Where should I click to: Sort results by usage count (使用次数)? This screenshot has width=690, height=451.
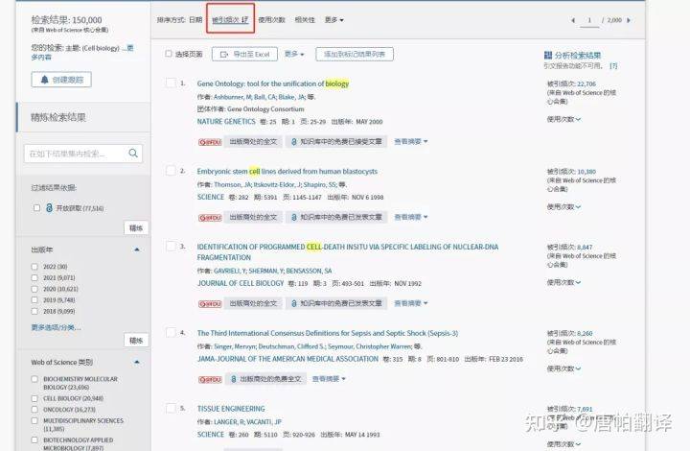(271, 20)
